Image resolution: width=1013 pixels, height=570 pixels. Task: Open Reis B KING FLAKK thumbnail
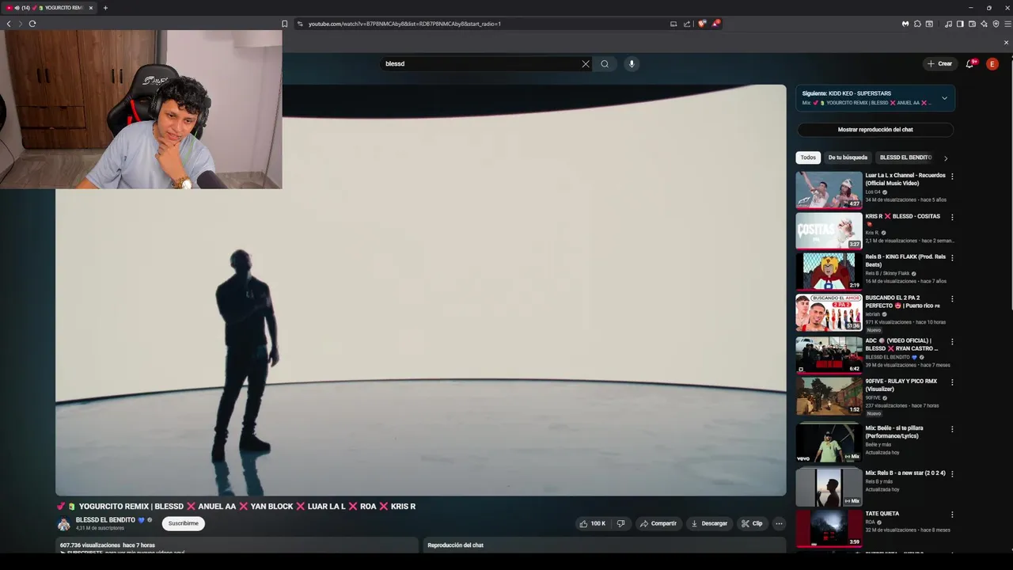(829, 272)
